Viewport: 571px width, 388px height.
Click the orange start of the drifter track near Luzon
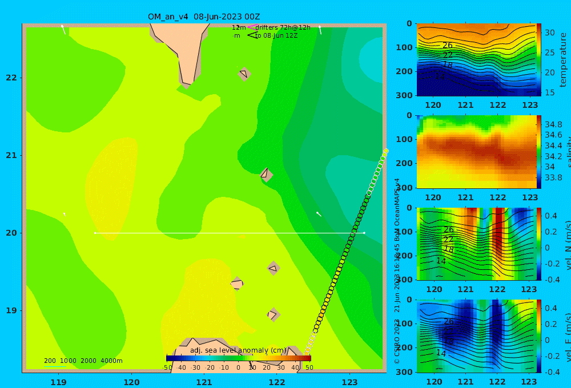coord(306,353)
